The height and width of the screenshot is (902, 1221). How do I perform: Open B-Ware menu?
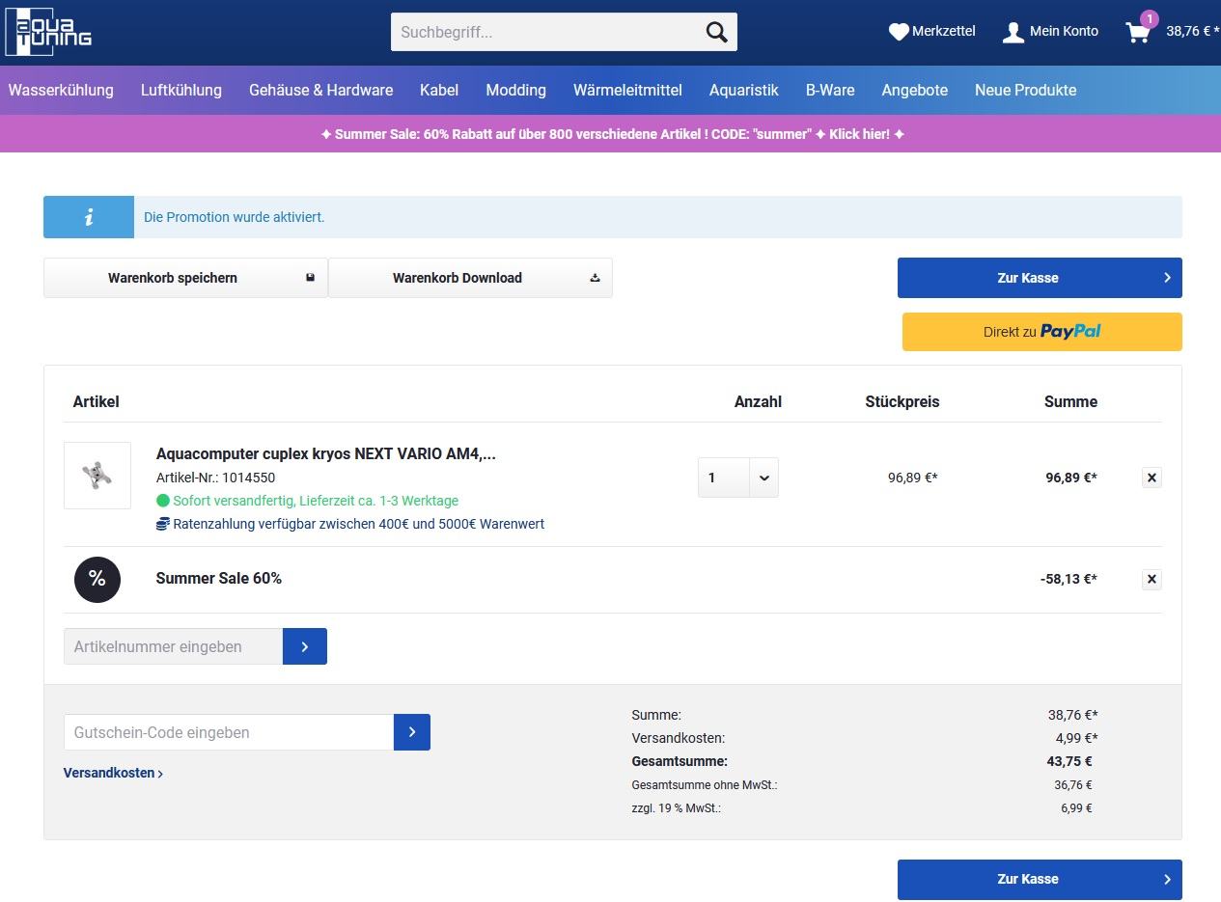[x=830, y=90]
